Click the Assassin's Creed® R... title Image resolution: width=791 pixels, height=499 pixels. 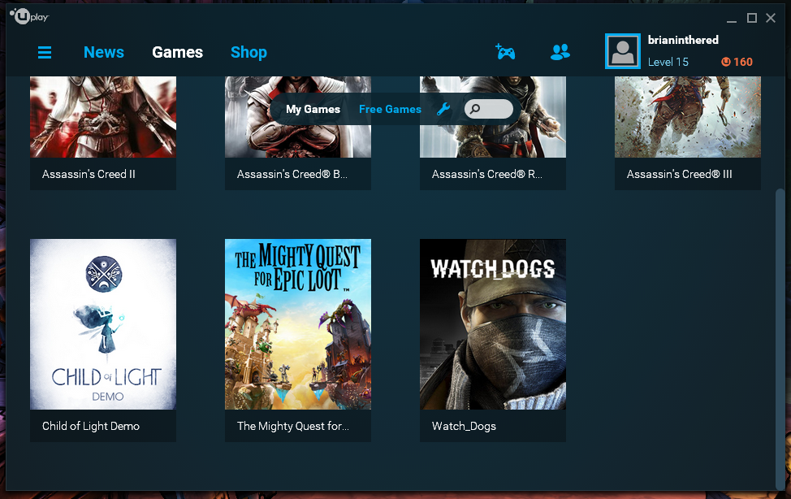(486, 174)
